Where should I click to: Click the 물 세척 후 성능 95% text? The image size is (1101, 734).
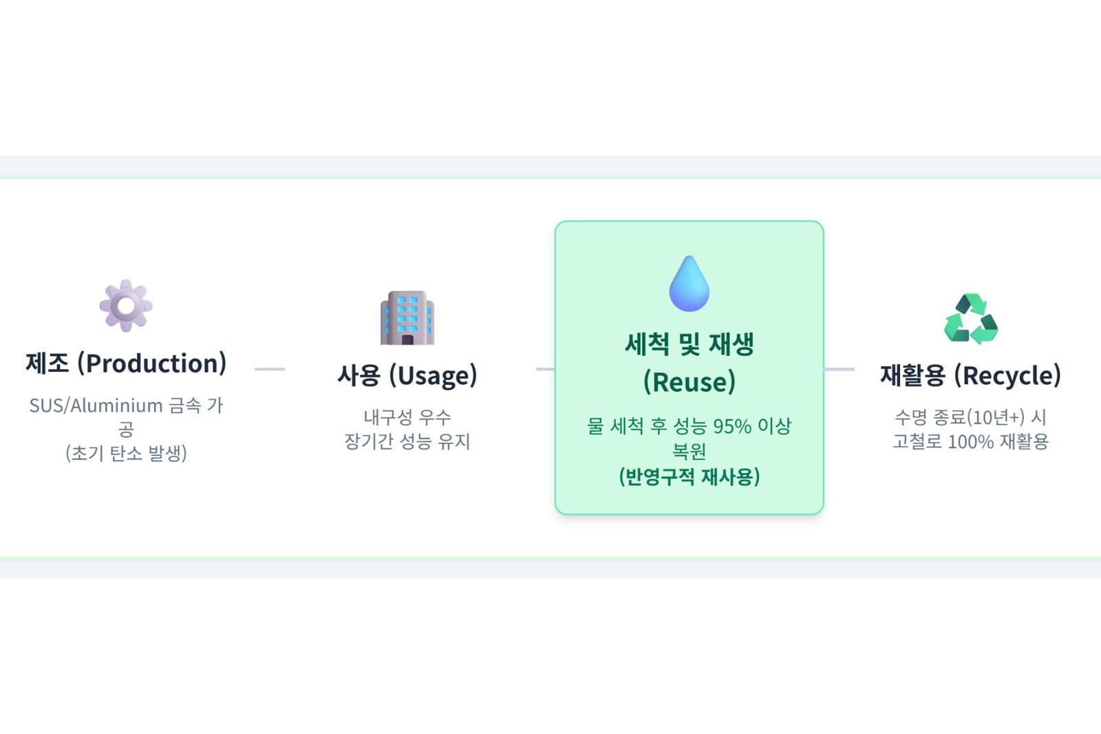click(x=689, y=426)
